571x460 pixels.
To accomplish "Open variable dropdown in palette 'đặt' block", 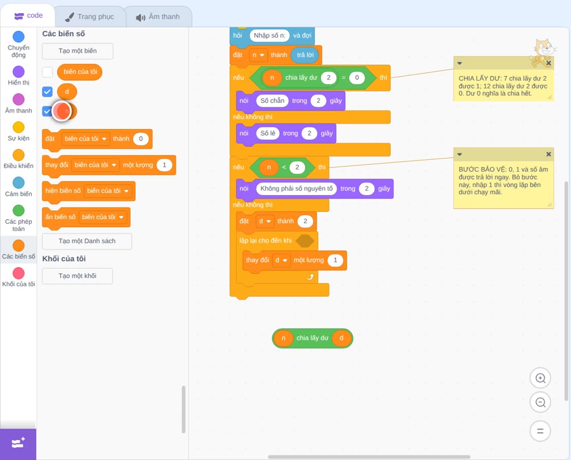I will [86, 139].
